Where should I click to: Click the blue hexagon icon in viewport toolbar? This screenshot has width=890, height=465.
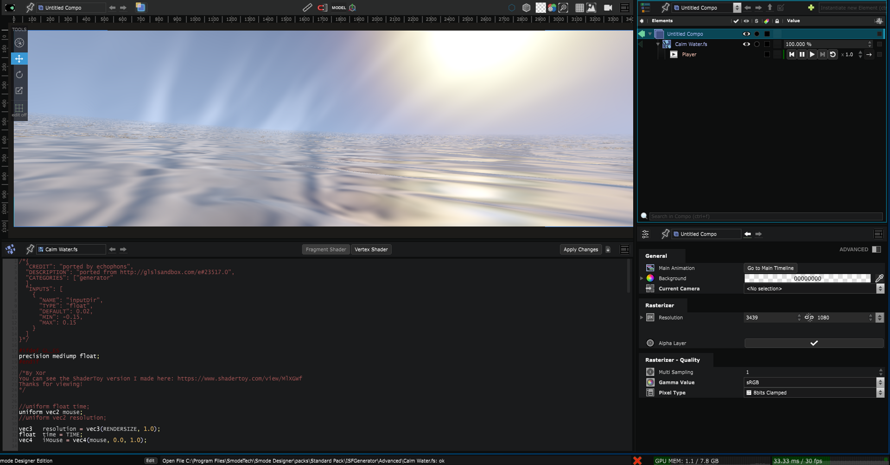(512, 7)
